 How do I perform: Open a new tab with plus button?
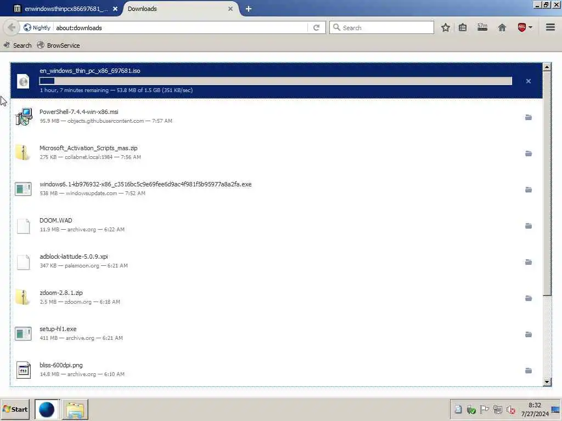click(x=249, y=9)
